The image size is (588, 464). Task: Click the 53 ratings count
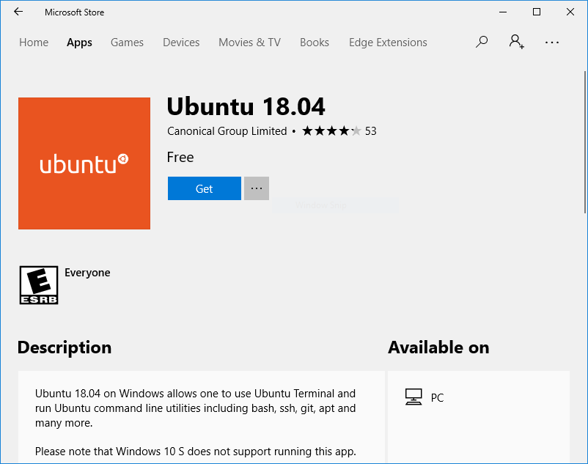coord(371,130)
